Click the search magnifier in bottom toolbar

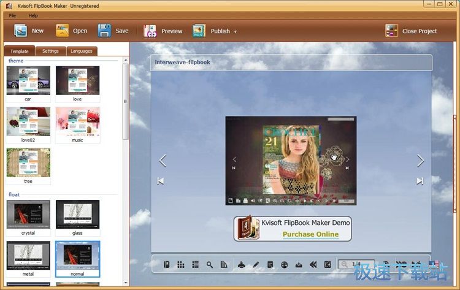pos(210,265)
